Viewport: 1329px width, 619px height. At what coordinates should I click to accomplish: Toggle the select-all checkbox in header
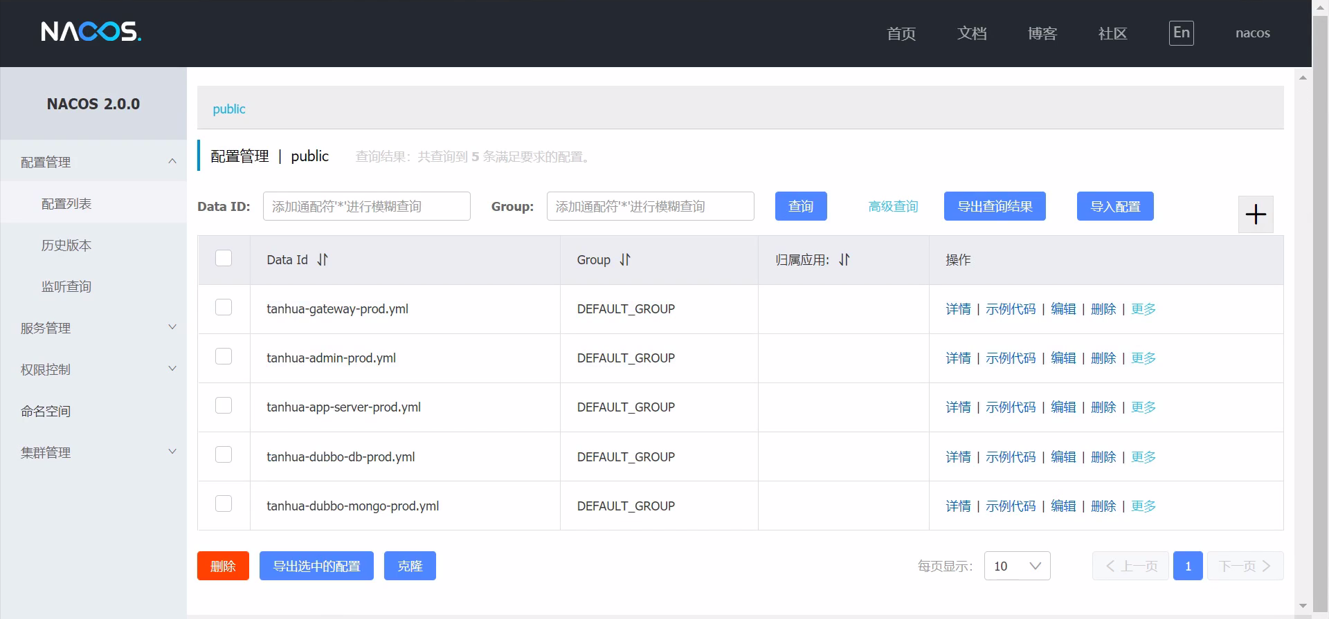[224, 258]
